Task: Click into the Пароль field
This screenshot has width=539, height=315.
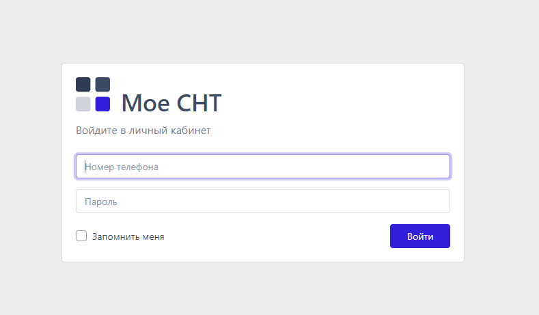Action: (263, 202)
